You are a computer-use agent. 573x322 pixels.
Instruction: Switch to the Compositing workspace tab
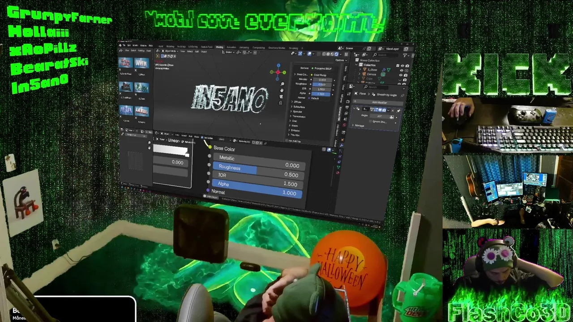click(x=259, y=47)
